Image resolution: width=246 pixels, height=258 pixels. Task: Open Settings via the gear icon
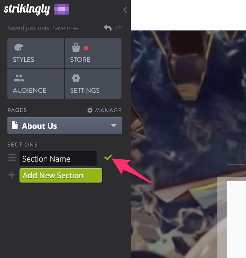[x=93, y=84]
